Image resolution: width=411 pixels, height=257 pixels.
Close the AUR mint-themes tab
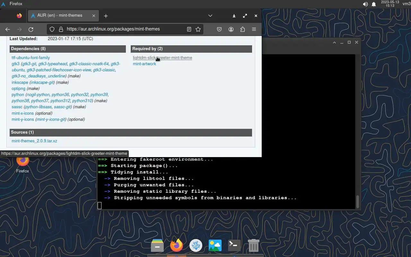(x=94, y=15)
